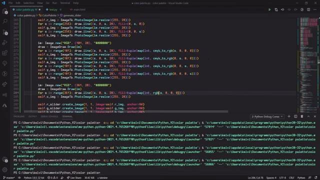Click the Open Changes icon in editor toolbar
This screenshot has height=180, width=320.
coord(276,9)
